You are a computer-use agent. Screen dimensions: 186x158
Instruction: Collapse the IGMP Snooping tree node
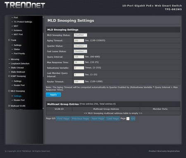coord(9,76)
